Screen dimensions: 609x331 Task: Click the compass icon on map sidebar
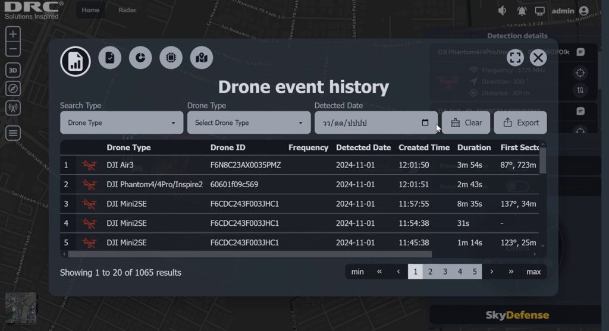13,89
